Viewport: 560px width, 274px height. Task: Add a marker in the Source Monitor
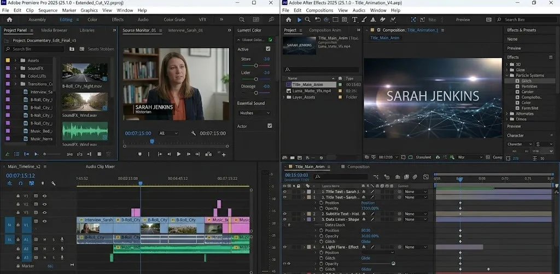point(139,154)
